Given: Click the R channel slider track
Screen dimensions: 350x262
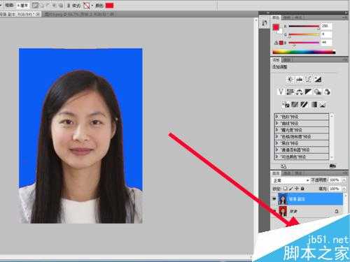Looking at the screenshot, I should pos(304,27).
